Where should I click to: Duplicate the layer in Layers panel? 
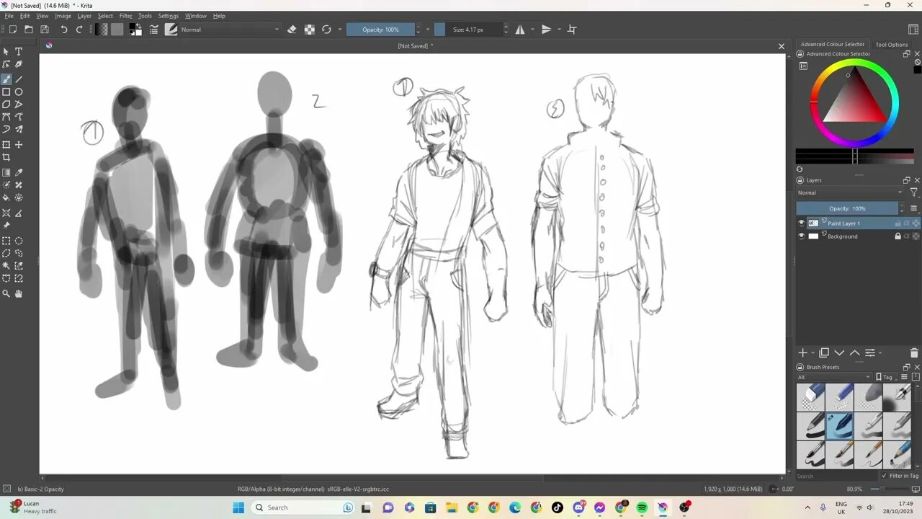coord(824,352)
